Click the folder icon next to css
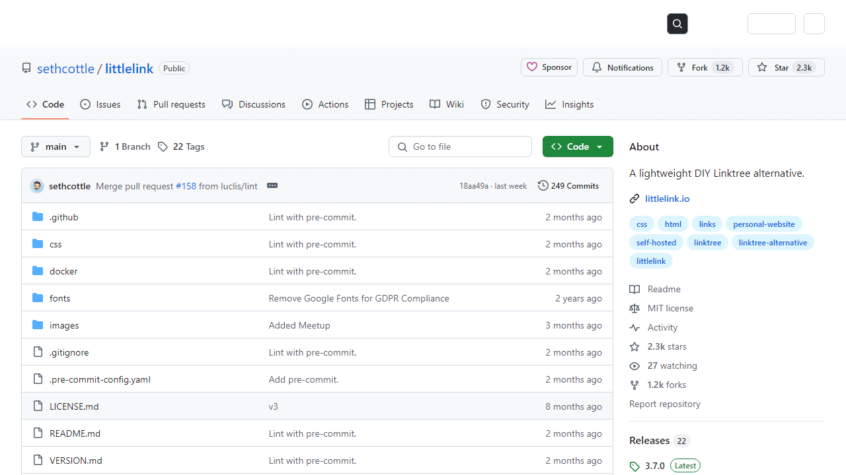Screen dimensions: 846x475 pos(38,244)
